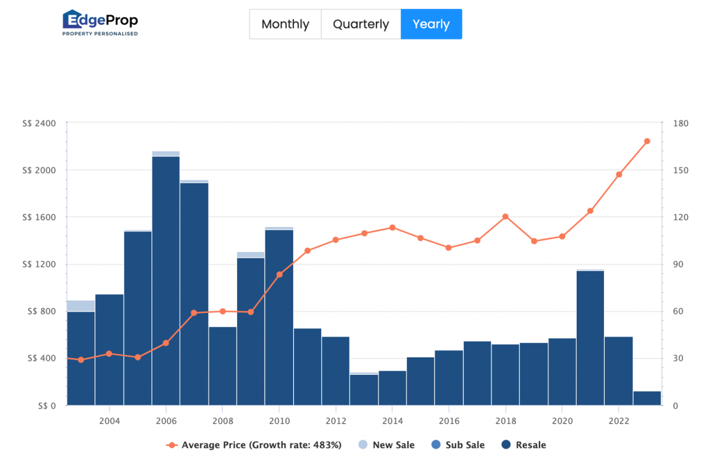Click the small 2023 resale bar
This screenshot has width=710, height=473.
(x=647, y=398)
